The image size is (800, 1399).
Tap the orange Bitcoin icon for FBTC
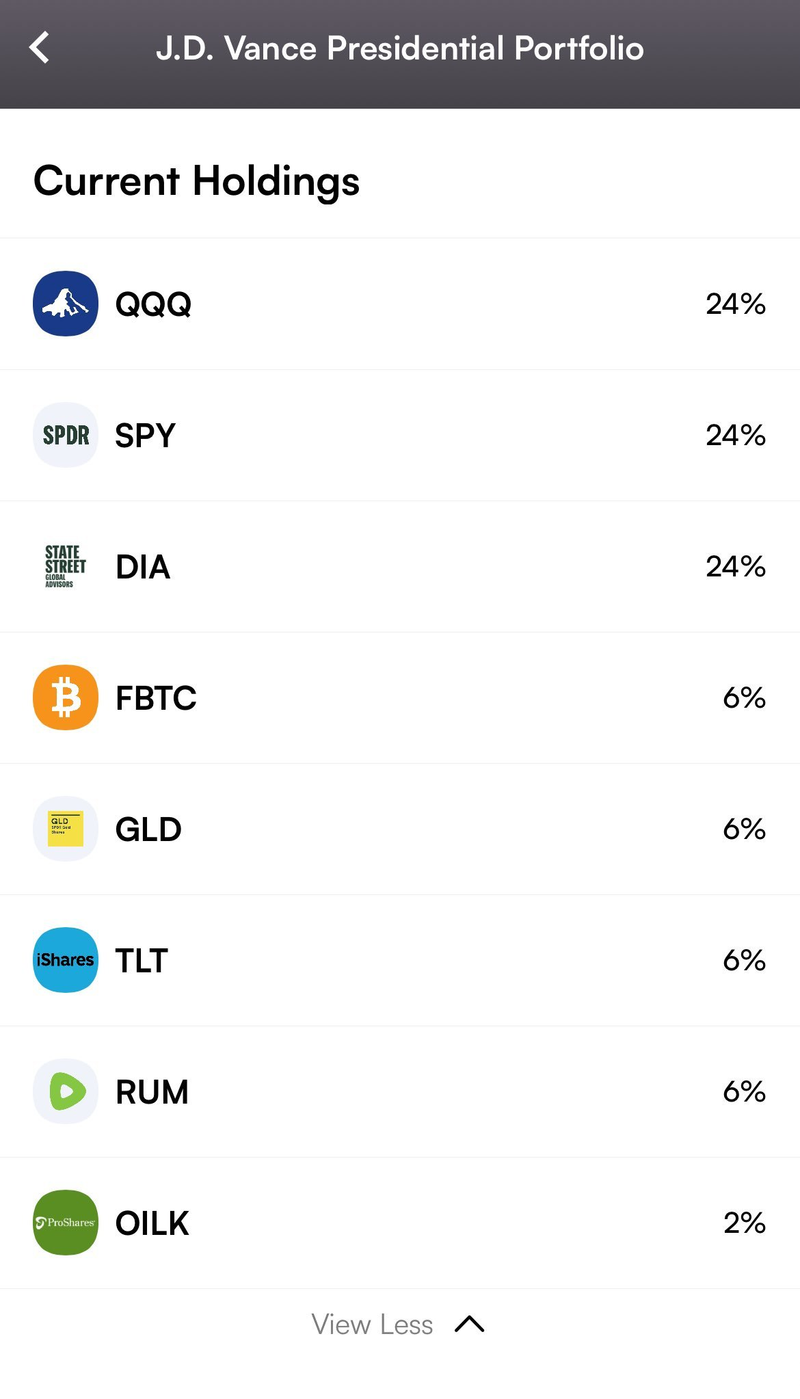[66, 697]
